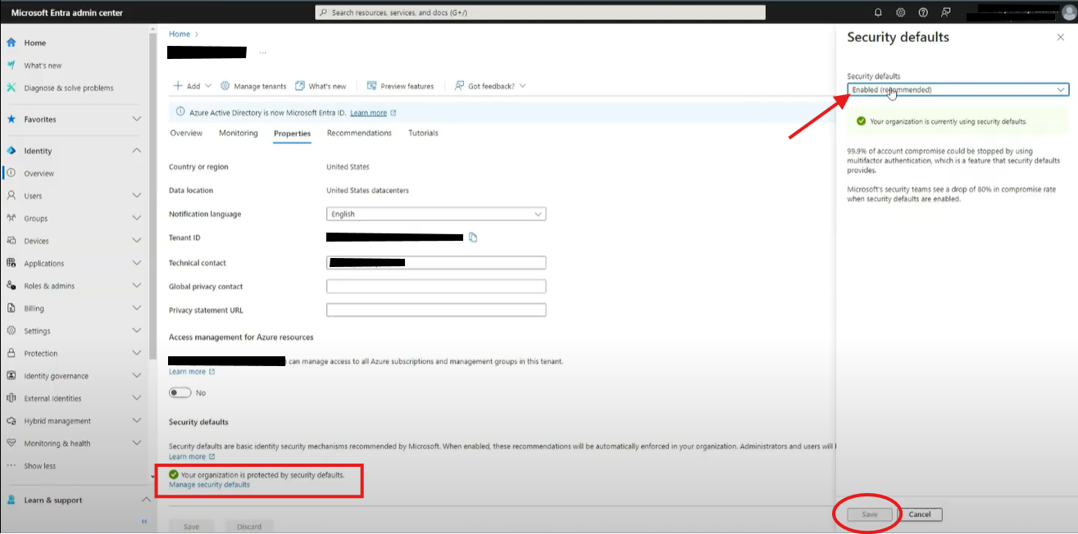Expand the Devices section chevron
The height and width of the screenshot is (534, 1078).
click(137, 241)
